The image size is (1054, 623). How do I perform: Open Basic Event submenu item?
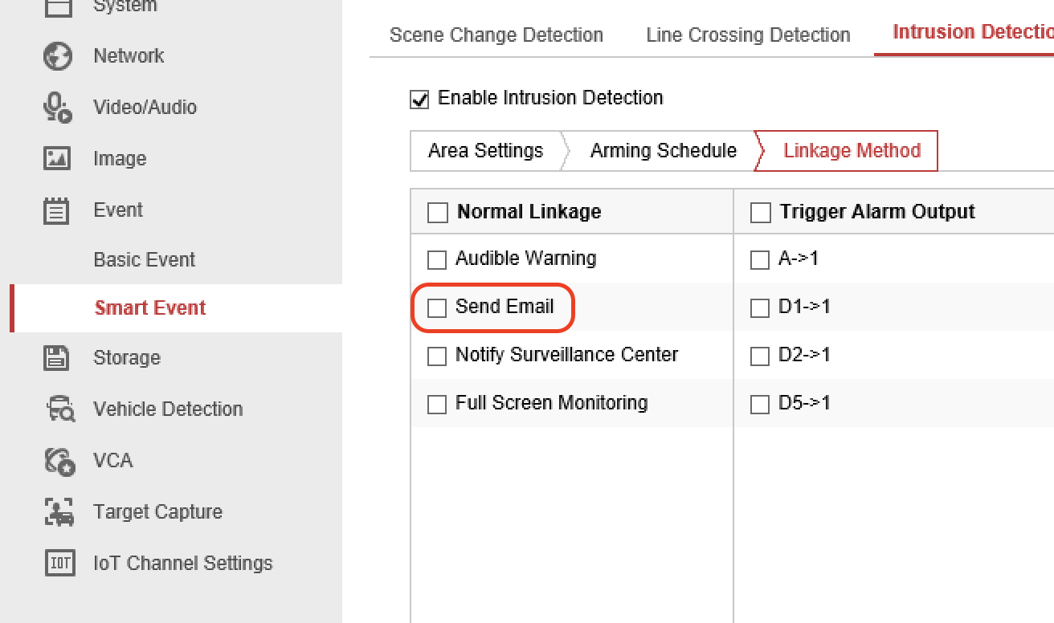click(x=145, y=260)
